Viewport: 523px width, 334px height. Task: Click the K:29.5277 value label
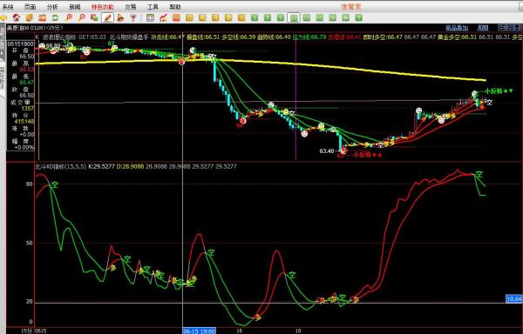tap(101, 166)
